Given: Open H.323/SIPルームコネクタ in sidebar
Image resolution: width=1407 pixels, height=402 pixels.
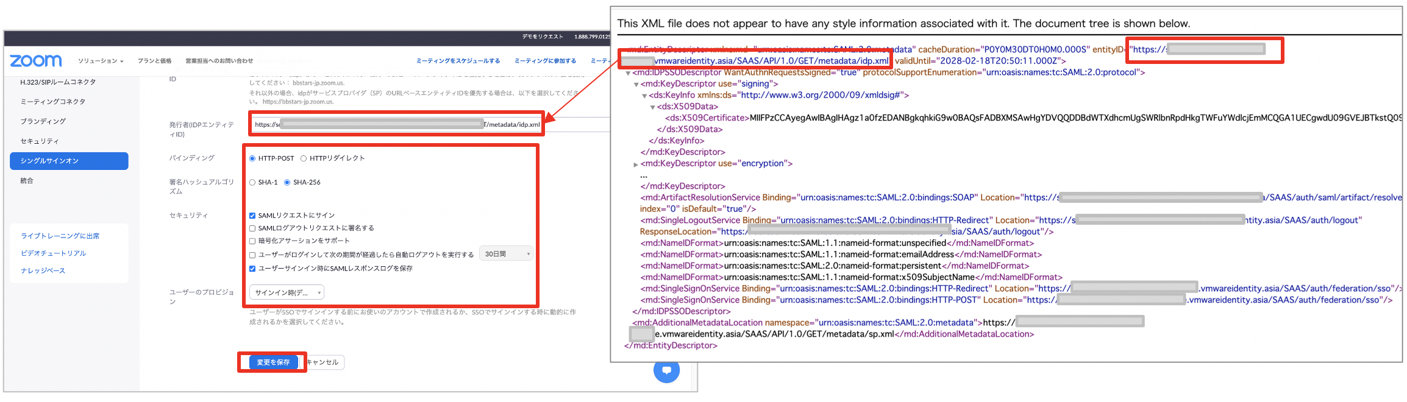Looking at the screenshot, I should click(x=58, y=82).
